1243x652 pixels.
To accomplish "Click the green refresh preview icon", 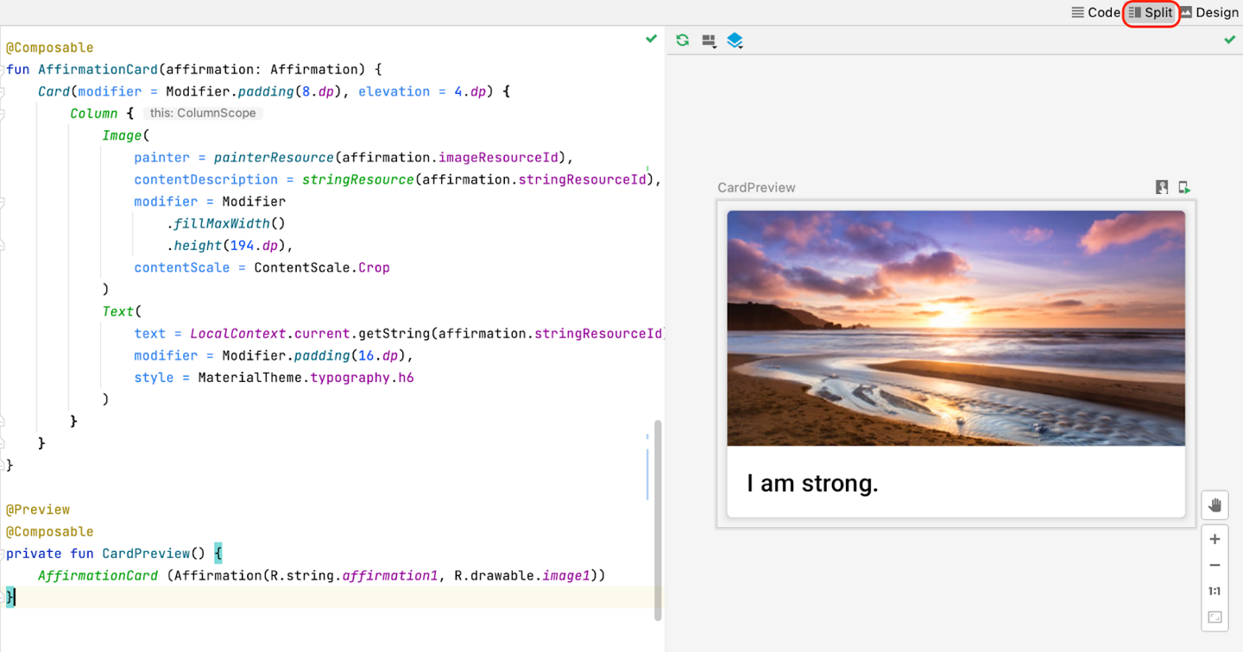I will [x=683, y=41].
